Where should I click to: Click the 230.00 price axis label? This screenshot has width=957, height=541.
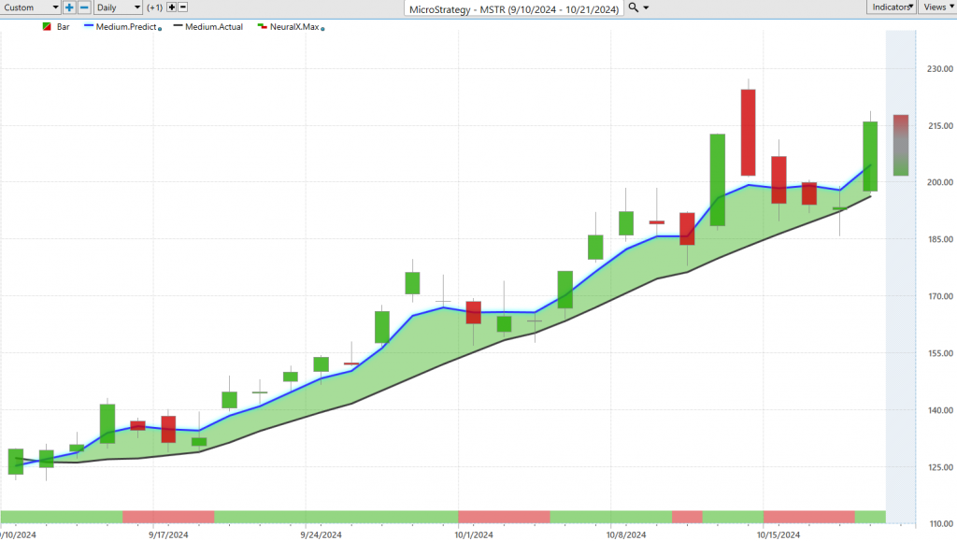pyautogui.click(x=940, y=69)
